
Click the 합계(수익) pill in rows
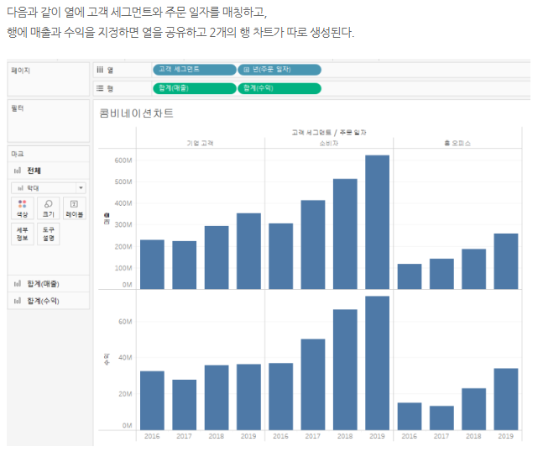click(x=279, y=88)
